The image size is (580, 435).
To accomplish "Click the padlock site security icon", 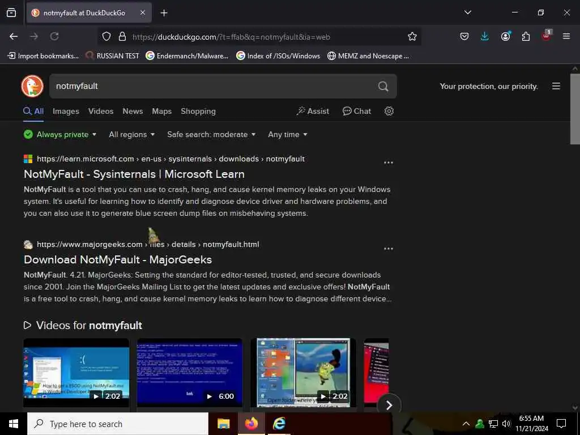I will 122,36.
